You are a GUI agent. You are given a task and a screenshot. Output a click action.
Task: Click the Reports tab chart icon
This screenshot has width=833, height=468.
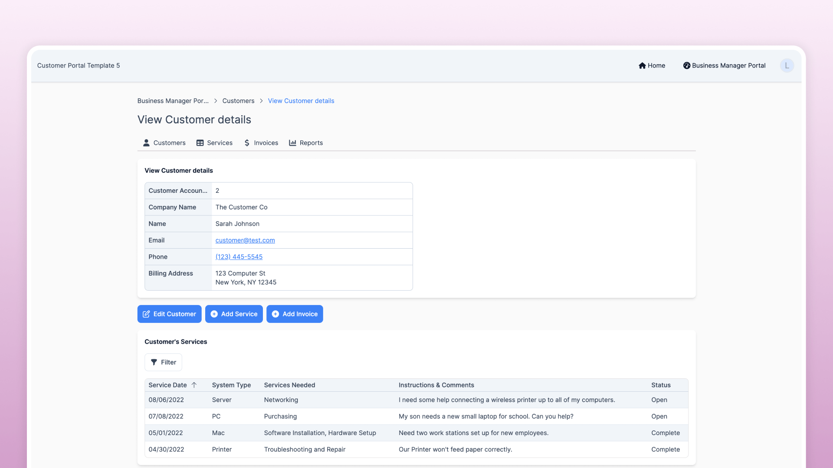(292, 143)
